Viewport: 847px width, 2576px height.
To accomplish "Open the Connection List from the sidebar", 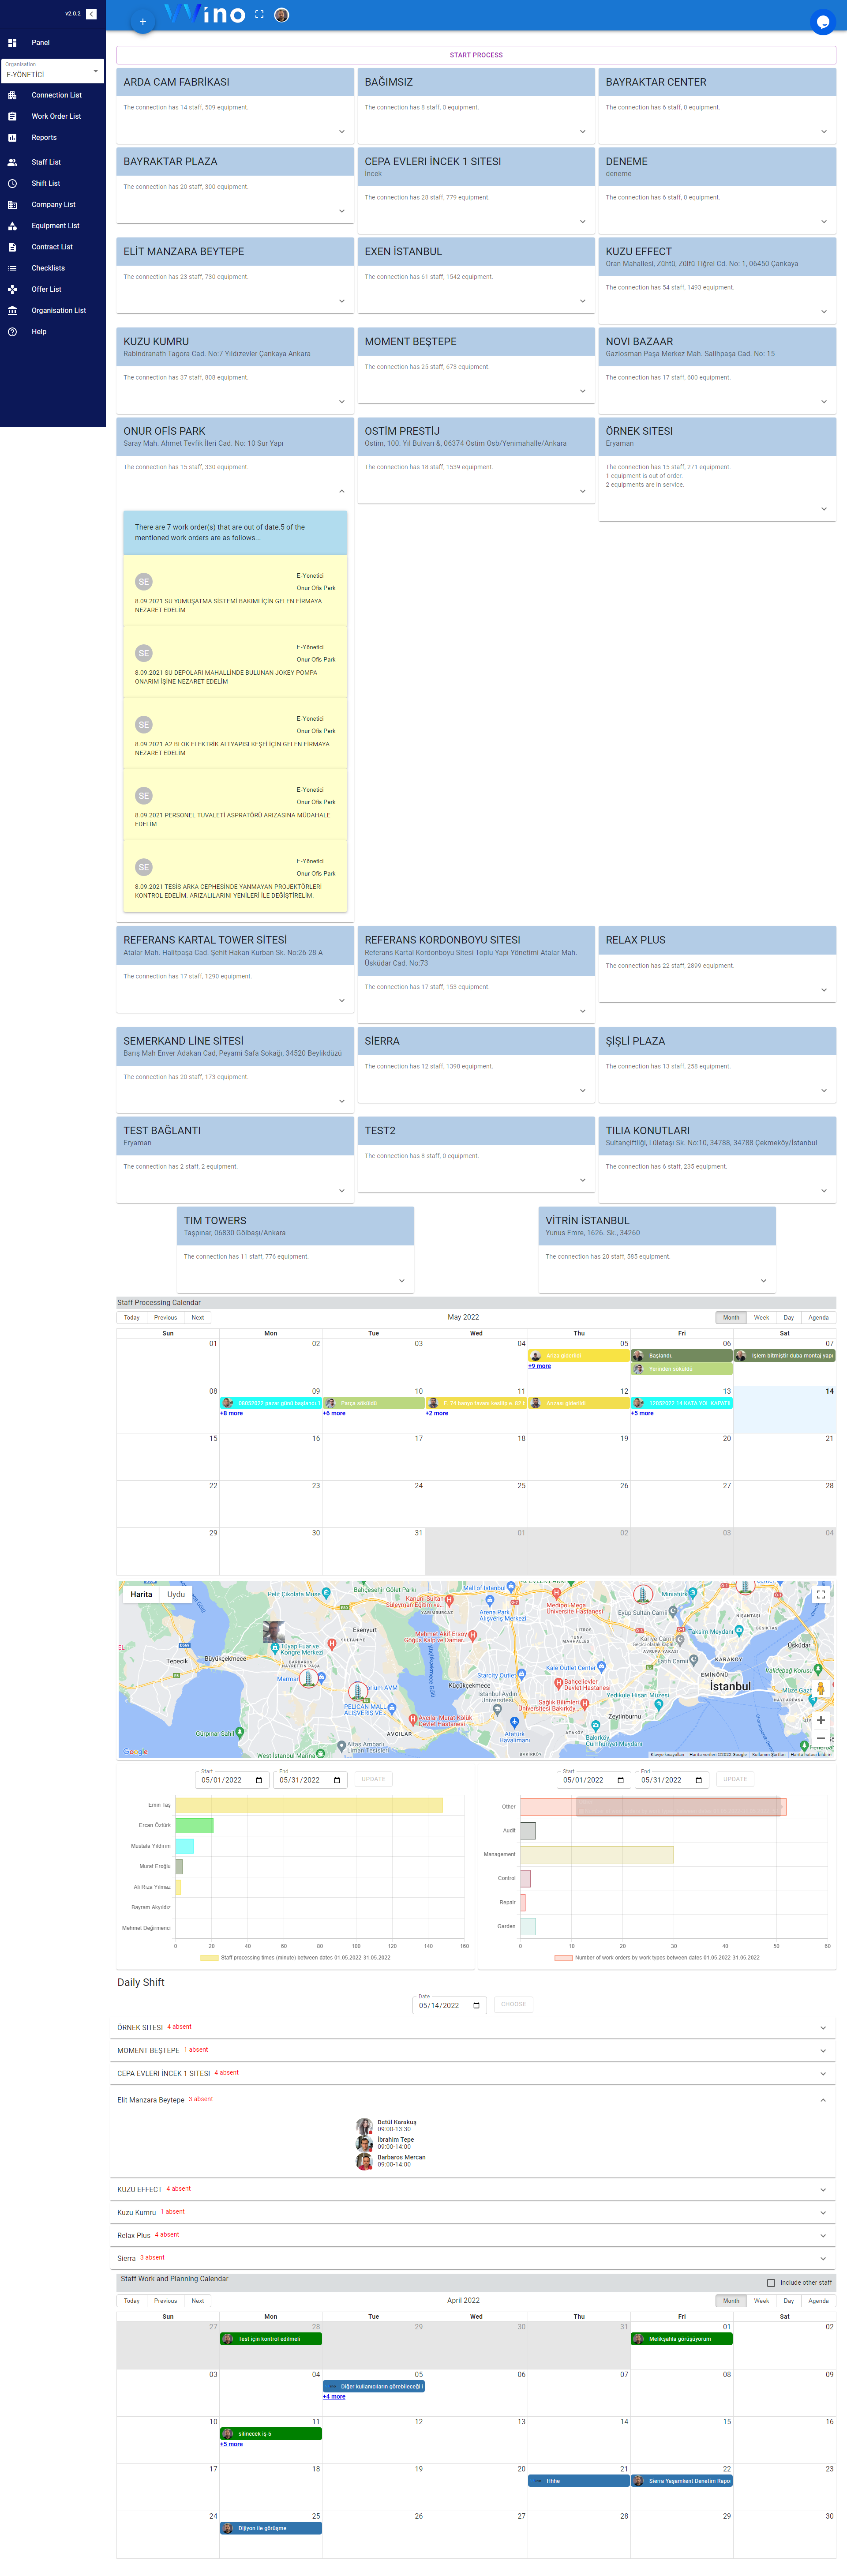I will click(13, 95).
